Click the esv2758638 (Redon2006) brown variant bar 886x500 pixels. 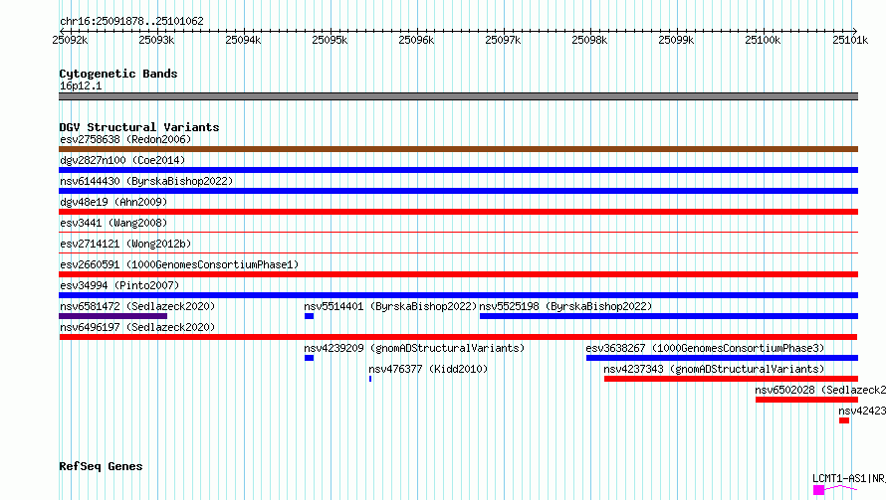coord(458,149)
